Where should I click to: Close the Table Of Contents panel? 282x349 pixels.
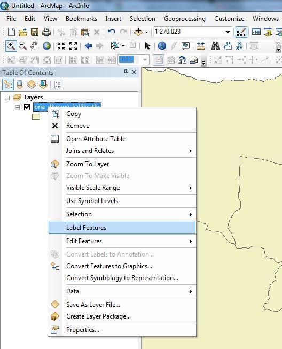[134, 72]
